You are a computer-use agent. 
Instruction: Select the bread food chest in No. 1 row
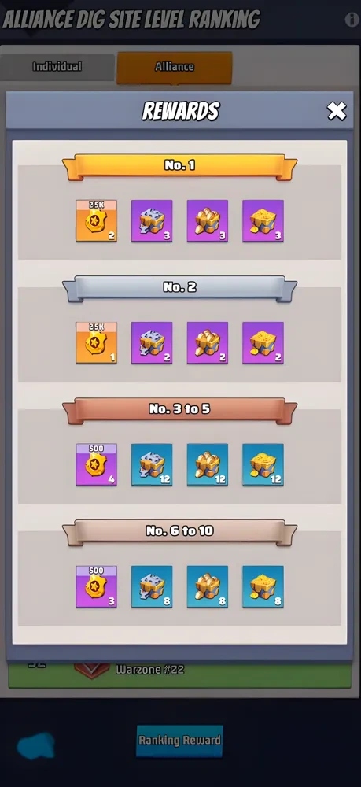208,221
